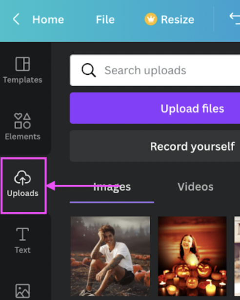
Task: Open the Templates panel icon
Action: click(x=22, y=64)
